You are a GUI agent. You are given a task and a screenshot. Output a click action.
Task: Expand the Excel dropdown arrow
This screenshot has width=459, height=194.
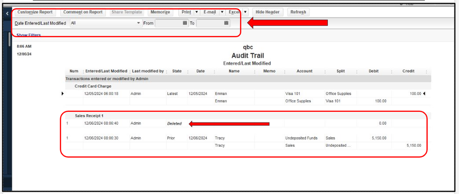point(245,12)
